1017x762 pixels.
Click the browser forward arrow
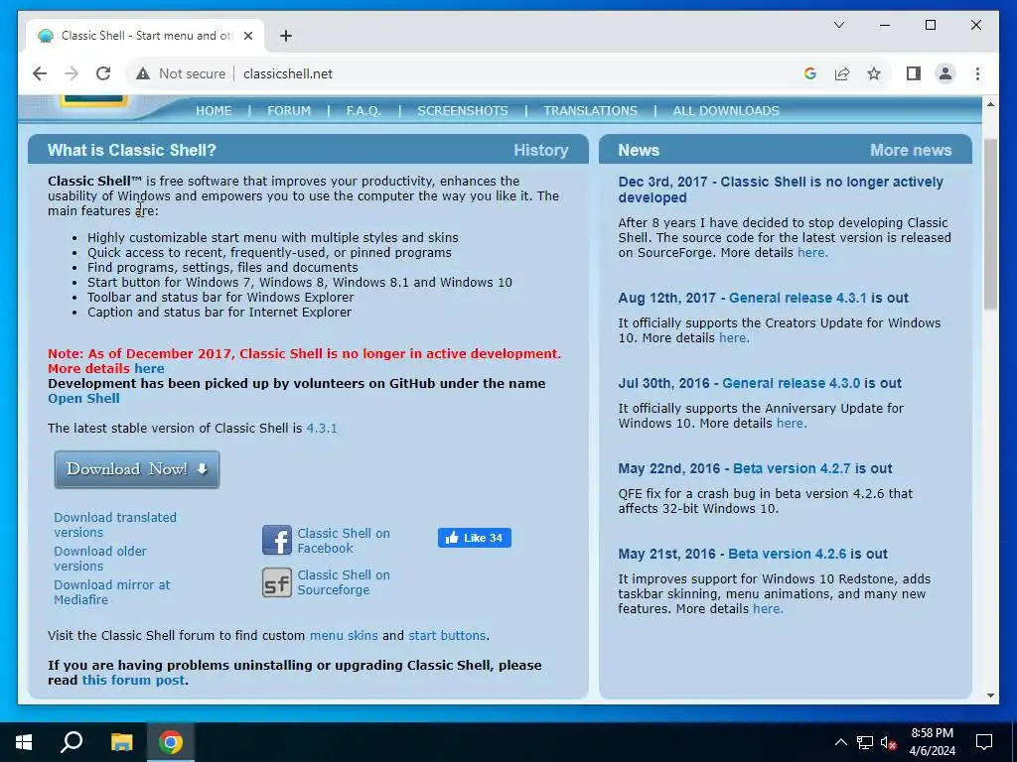coord(72,73)
